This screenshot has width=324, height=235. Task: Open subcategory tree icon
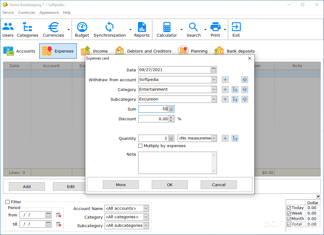235,99
